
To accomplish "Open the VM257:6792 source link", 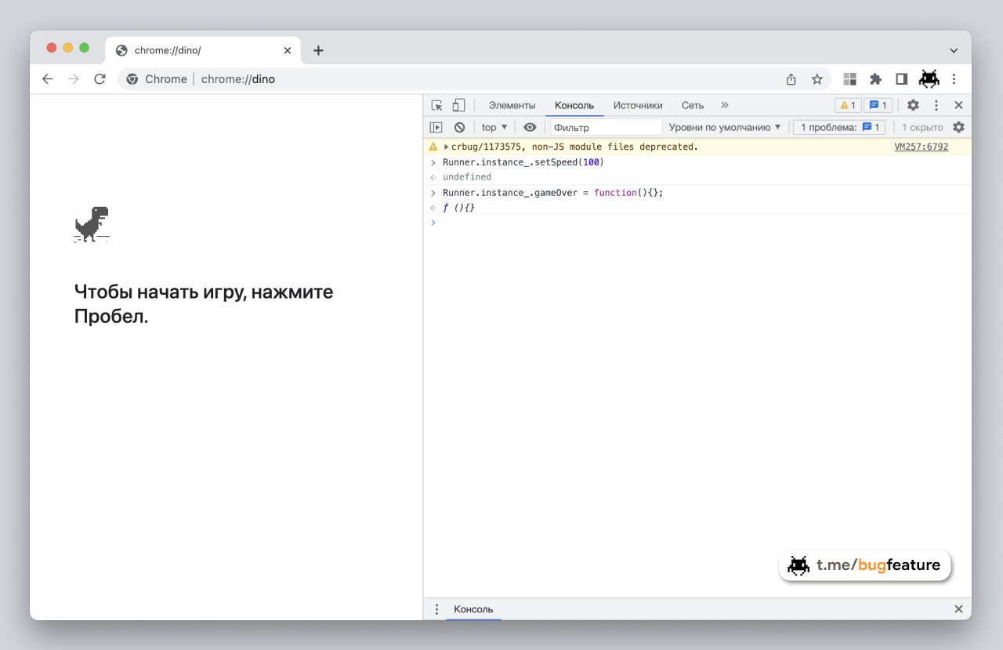I will pos(922,147).
